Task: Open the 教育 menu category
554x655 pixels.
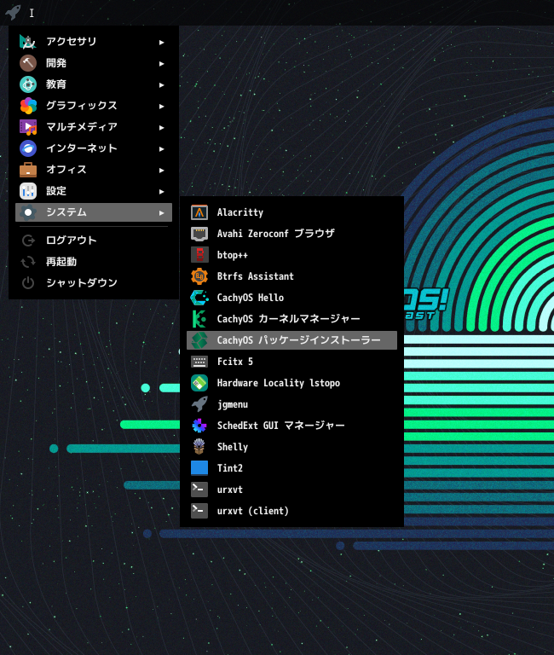Action: pyautogui.click(x=94, y=84)
